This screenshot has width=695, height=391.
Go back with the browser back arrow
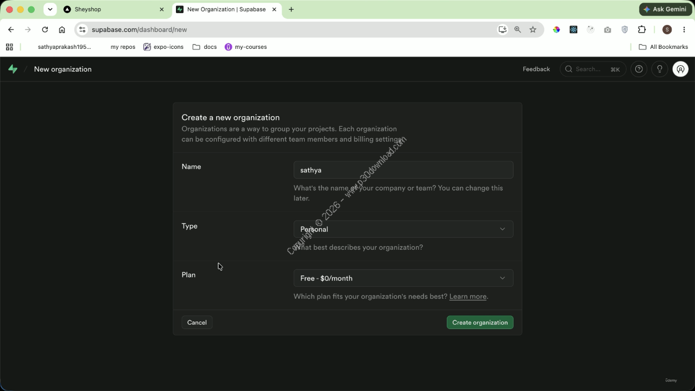tap(11, 30)
